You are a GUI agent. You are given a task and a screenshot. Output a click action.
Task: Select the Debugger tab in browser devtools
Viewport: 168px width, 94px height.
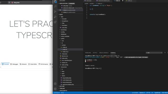[14, 64]
